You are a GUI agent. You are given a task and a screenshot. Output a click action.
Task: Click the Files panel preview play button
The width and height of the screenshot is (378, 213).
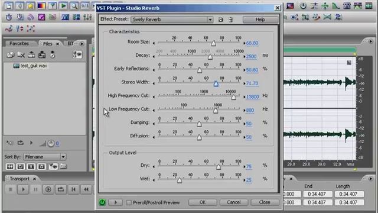click(x=31, y=143)
